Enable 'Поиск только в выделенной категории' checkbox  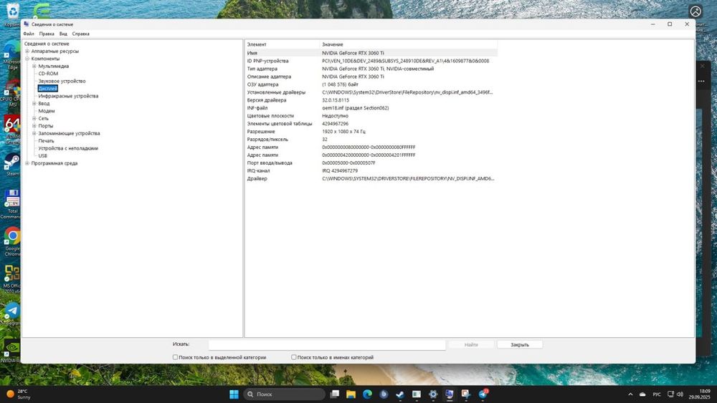pyautogui.click(x=175, y=357)
